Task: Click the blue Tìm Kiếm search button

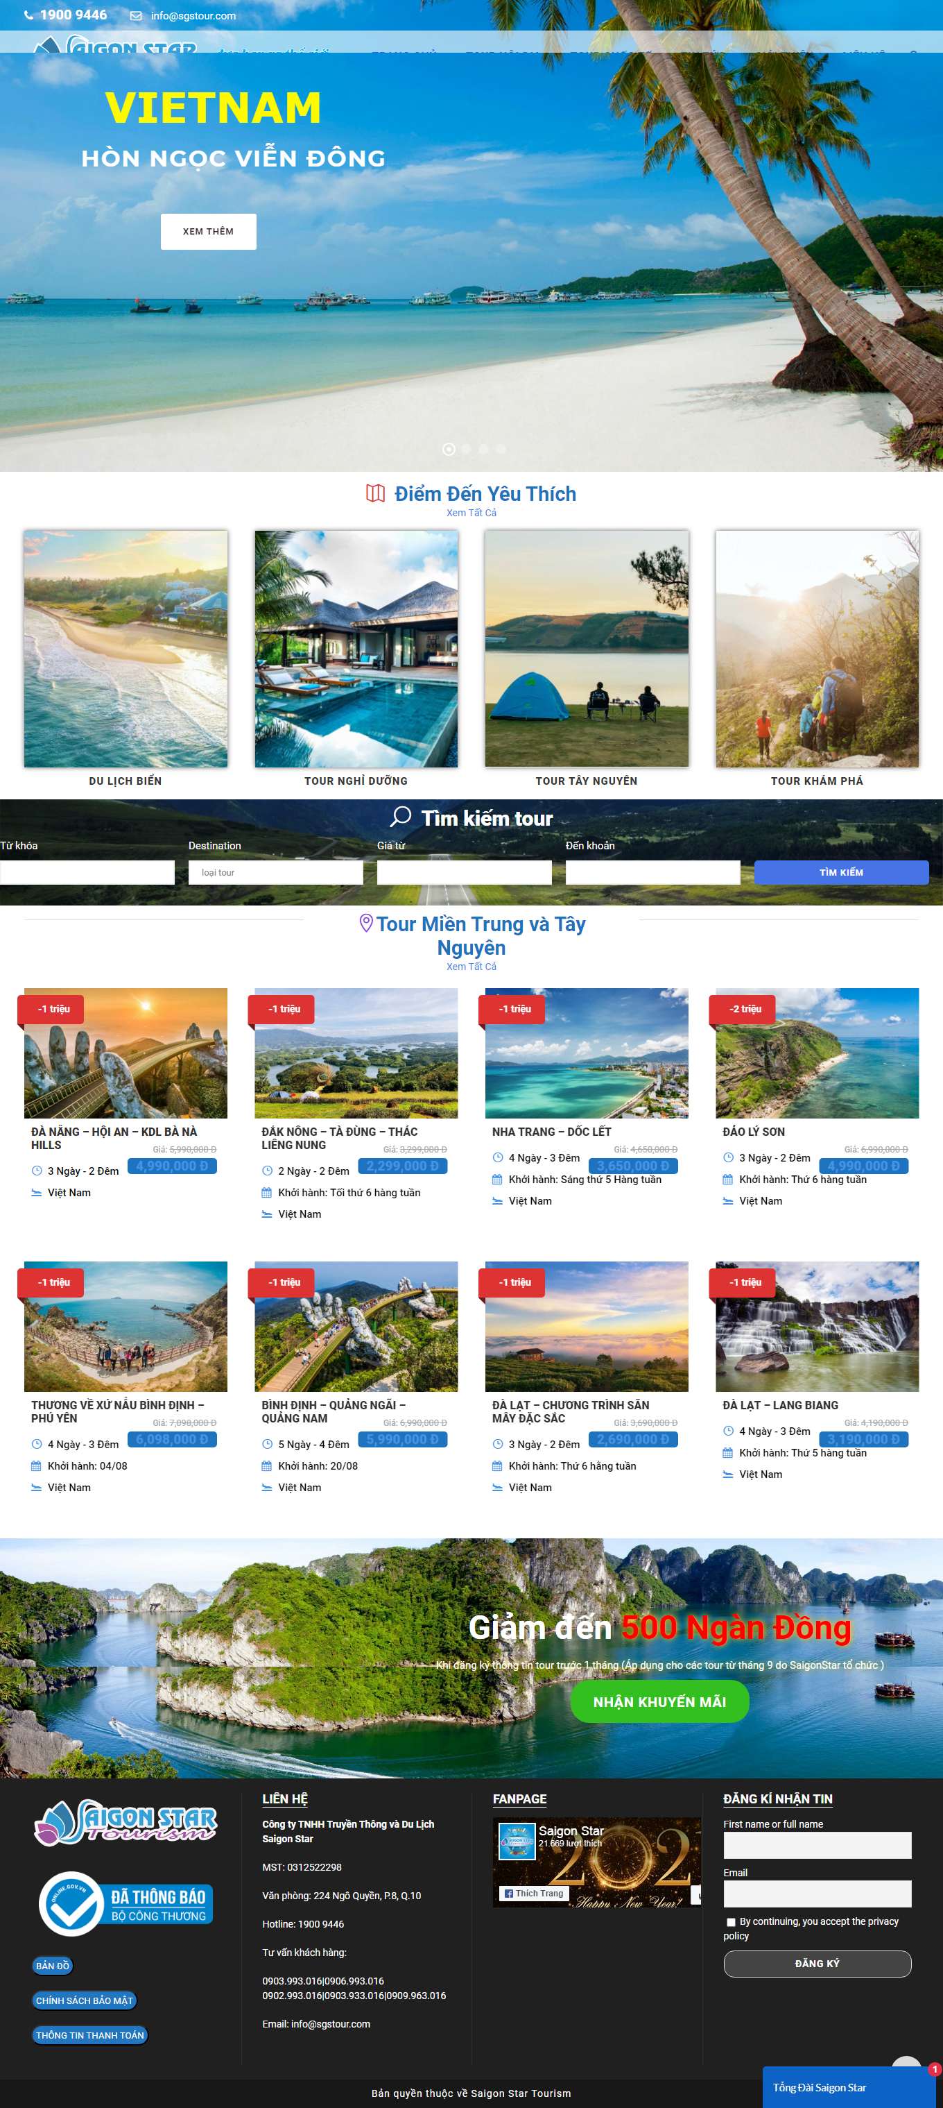Action: (842, 872)
